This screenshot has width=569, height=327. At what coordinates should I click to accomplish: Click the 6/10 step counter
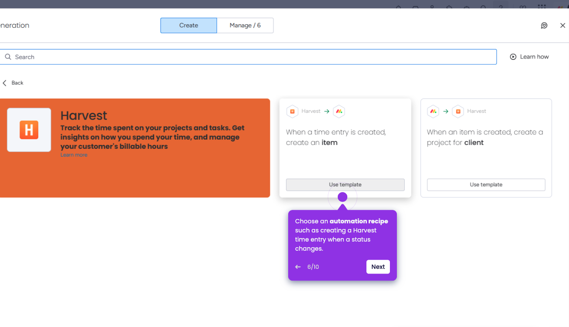point(313,267)
